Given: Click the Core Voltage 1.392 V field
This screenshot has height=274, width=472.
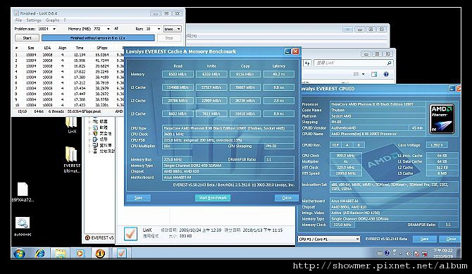Looking at the screenshot, I should (x=437, y=145).
